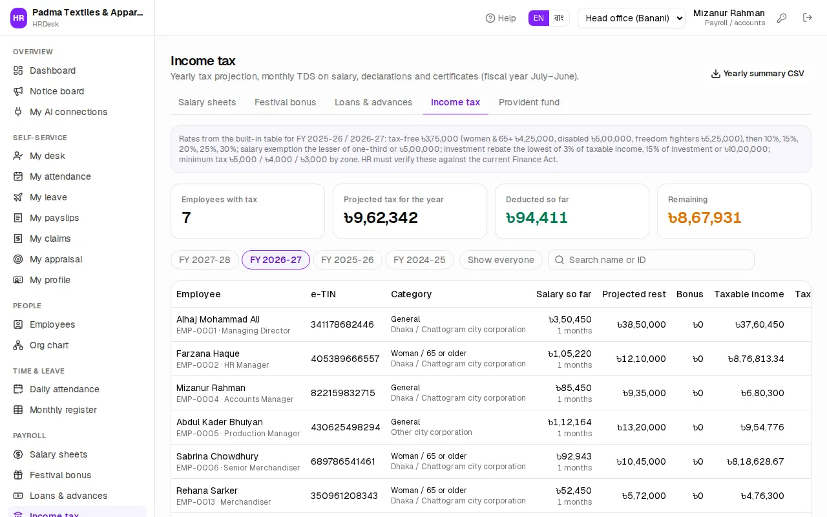Click the Taxable income column header
The height and width of the screenshot is (517, 827).
[749, 294]
